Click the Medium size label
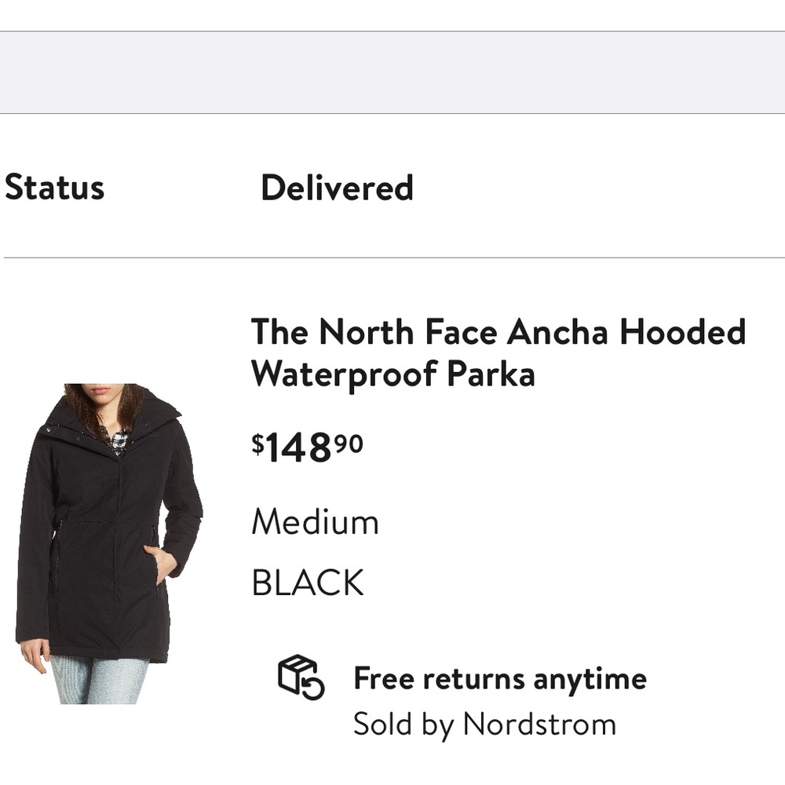785x785 pixels. click(x=315, y=521)
